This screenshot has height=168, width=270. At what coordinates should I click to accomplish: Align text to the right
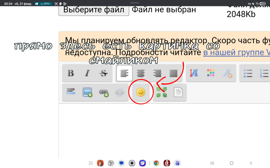[157, 73]
